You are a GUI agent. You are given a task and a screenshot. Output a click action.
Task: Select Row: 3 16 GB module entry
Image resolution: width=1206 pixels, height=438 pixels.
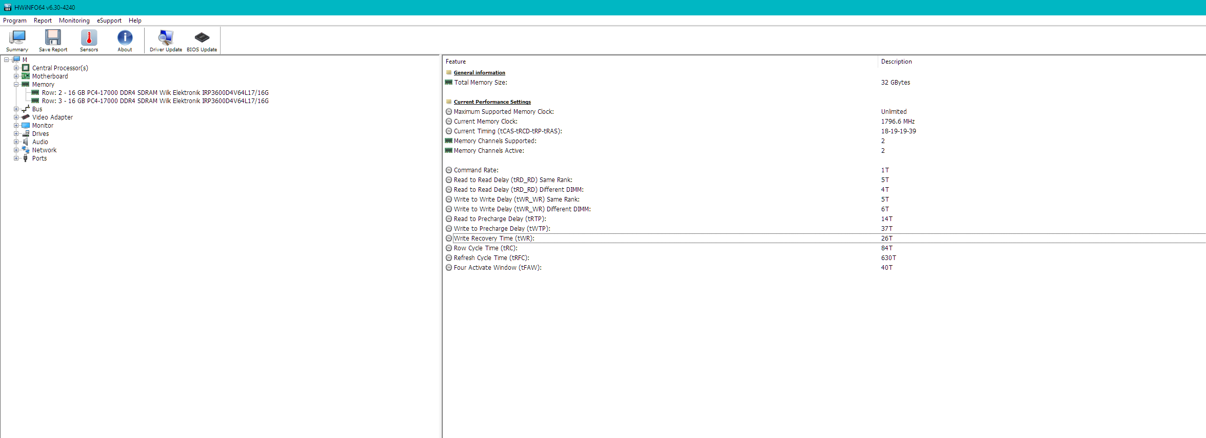(x=155, y=101)
